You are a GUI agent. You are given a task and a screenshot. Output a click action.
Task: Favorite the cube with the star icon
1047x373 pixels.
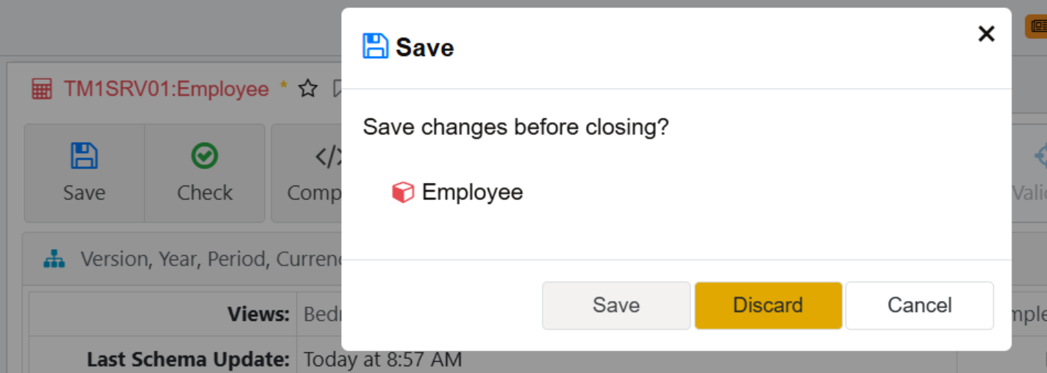pyautogui.click(x=308, y=90)
